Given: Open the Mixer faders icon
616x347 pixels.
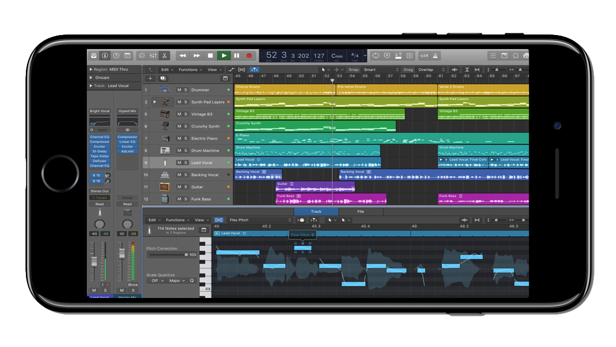Looking at the screenshot, I should click(153, 55).
